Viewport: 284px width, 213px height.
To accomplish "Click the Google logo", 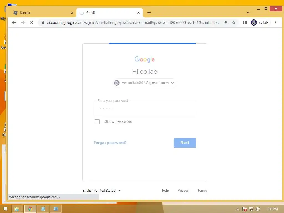I will 144,59.
